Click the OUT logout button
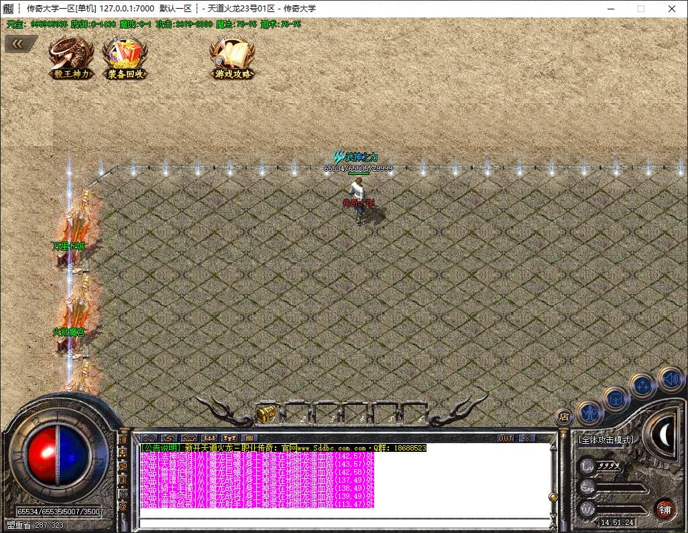This screenshot has width=688, height=533. tap(506, 438)
